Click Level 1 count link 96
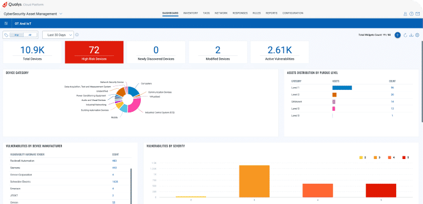Image resolution: width=423 pixels, height=204 pixels. pos(392,88)
